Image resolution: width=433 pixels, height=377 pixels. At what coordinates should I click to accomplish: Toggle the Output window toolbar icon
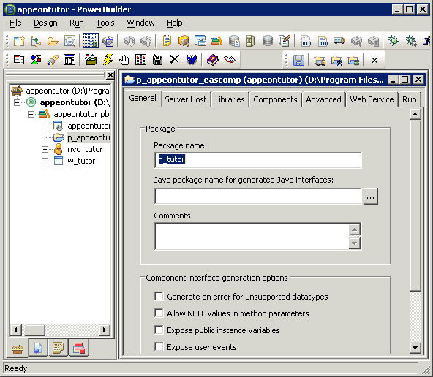108,41
